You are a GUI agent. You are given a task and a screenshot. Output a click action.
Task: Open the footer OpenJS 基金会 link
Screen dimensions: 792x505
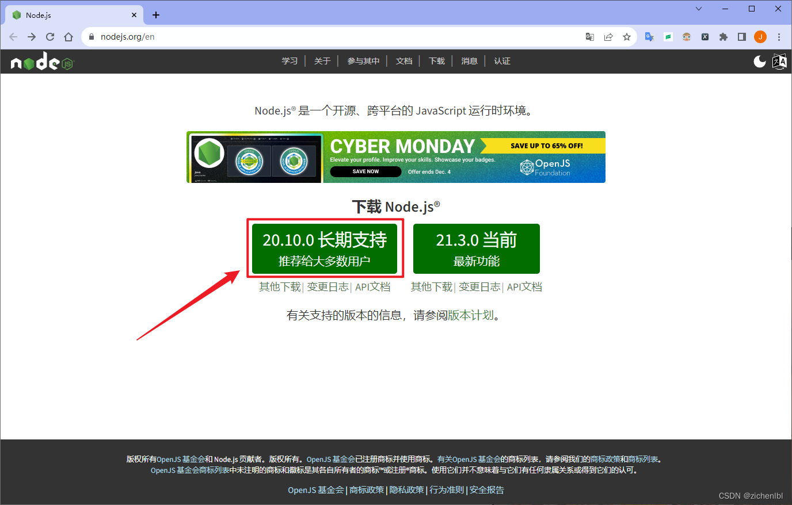pos(316,490)
